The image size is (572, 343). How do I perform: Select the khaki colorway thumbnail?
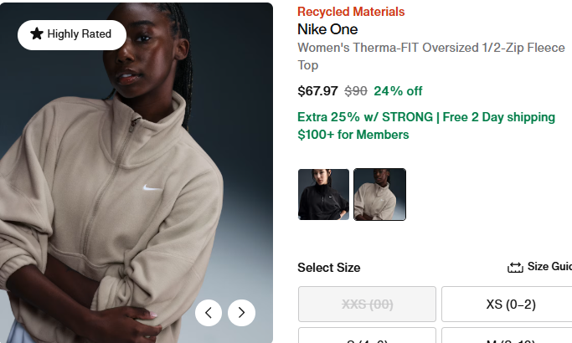point(379,194)
